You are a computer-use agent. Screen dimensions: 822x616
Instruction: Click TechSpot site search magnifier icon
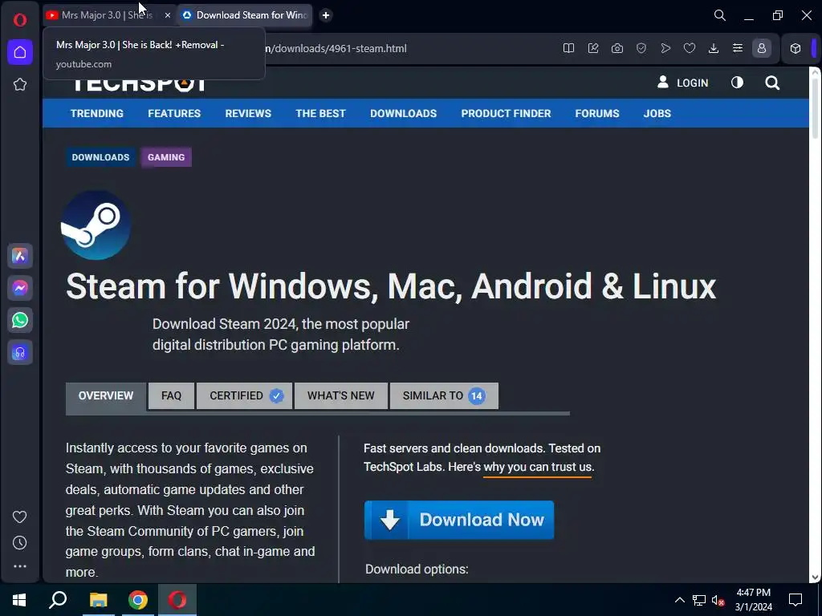772,83
